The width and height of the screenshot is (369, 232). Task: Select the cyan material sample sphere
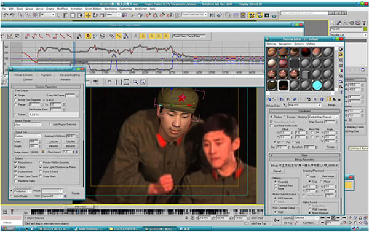(x=317, y=85)
